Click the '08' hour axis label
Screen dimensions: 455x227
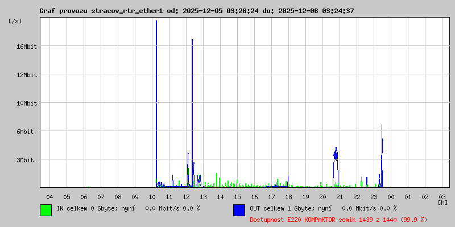(118, 197)
